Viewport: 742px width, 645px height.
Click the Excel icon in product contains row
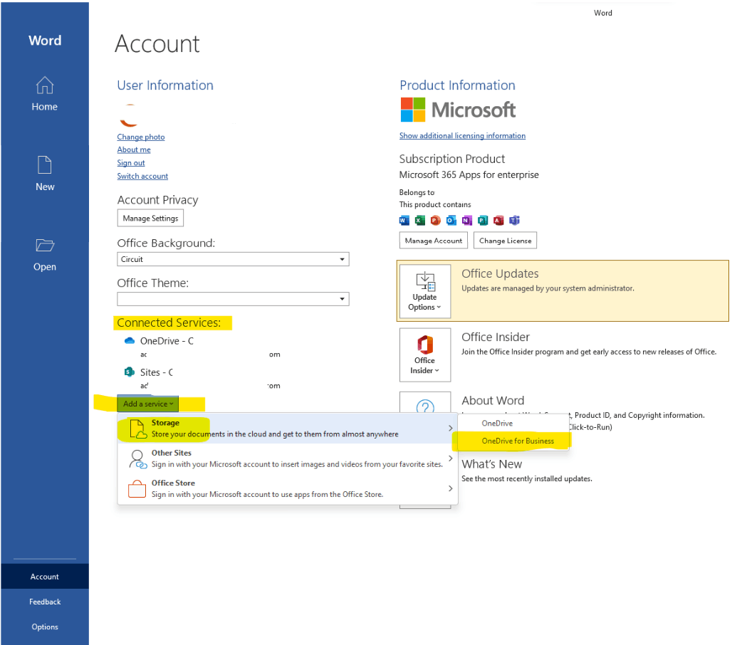[x=420, y=221]
